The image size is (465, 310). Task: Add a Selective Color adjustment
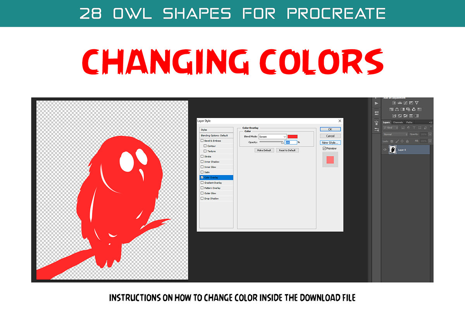411,116
